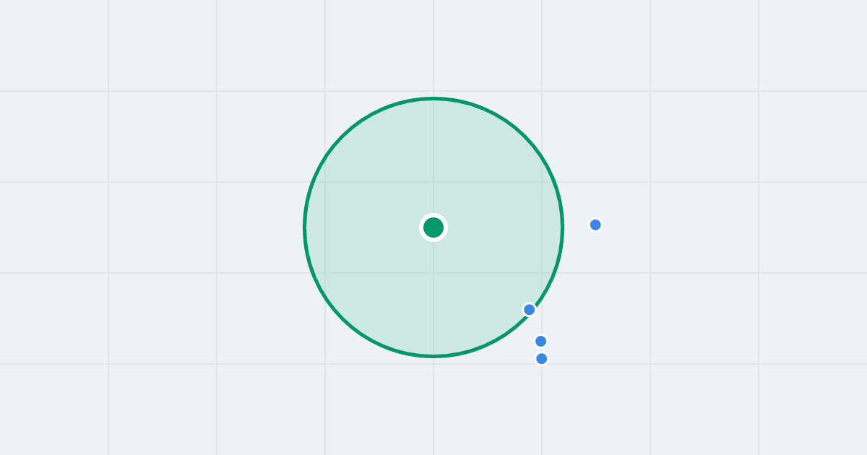This screenshot has width=867, height=455.
Task: Select the blue dot on the circle's edge
Action: (530, 310)
